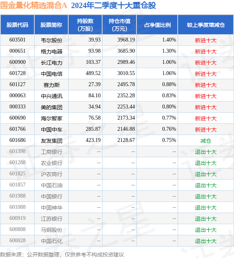Click the title 国金量化精选混合A
The height and width of the screenshot is (258, 234).
coord(34,5)
